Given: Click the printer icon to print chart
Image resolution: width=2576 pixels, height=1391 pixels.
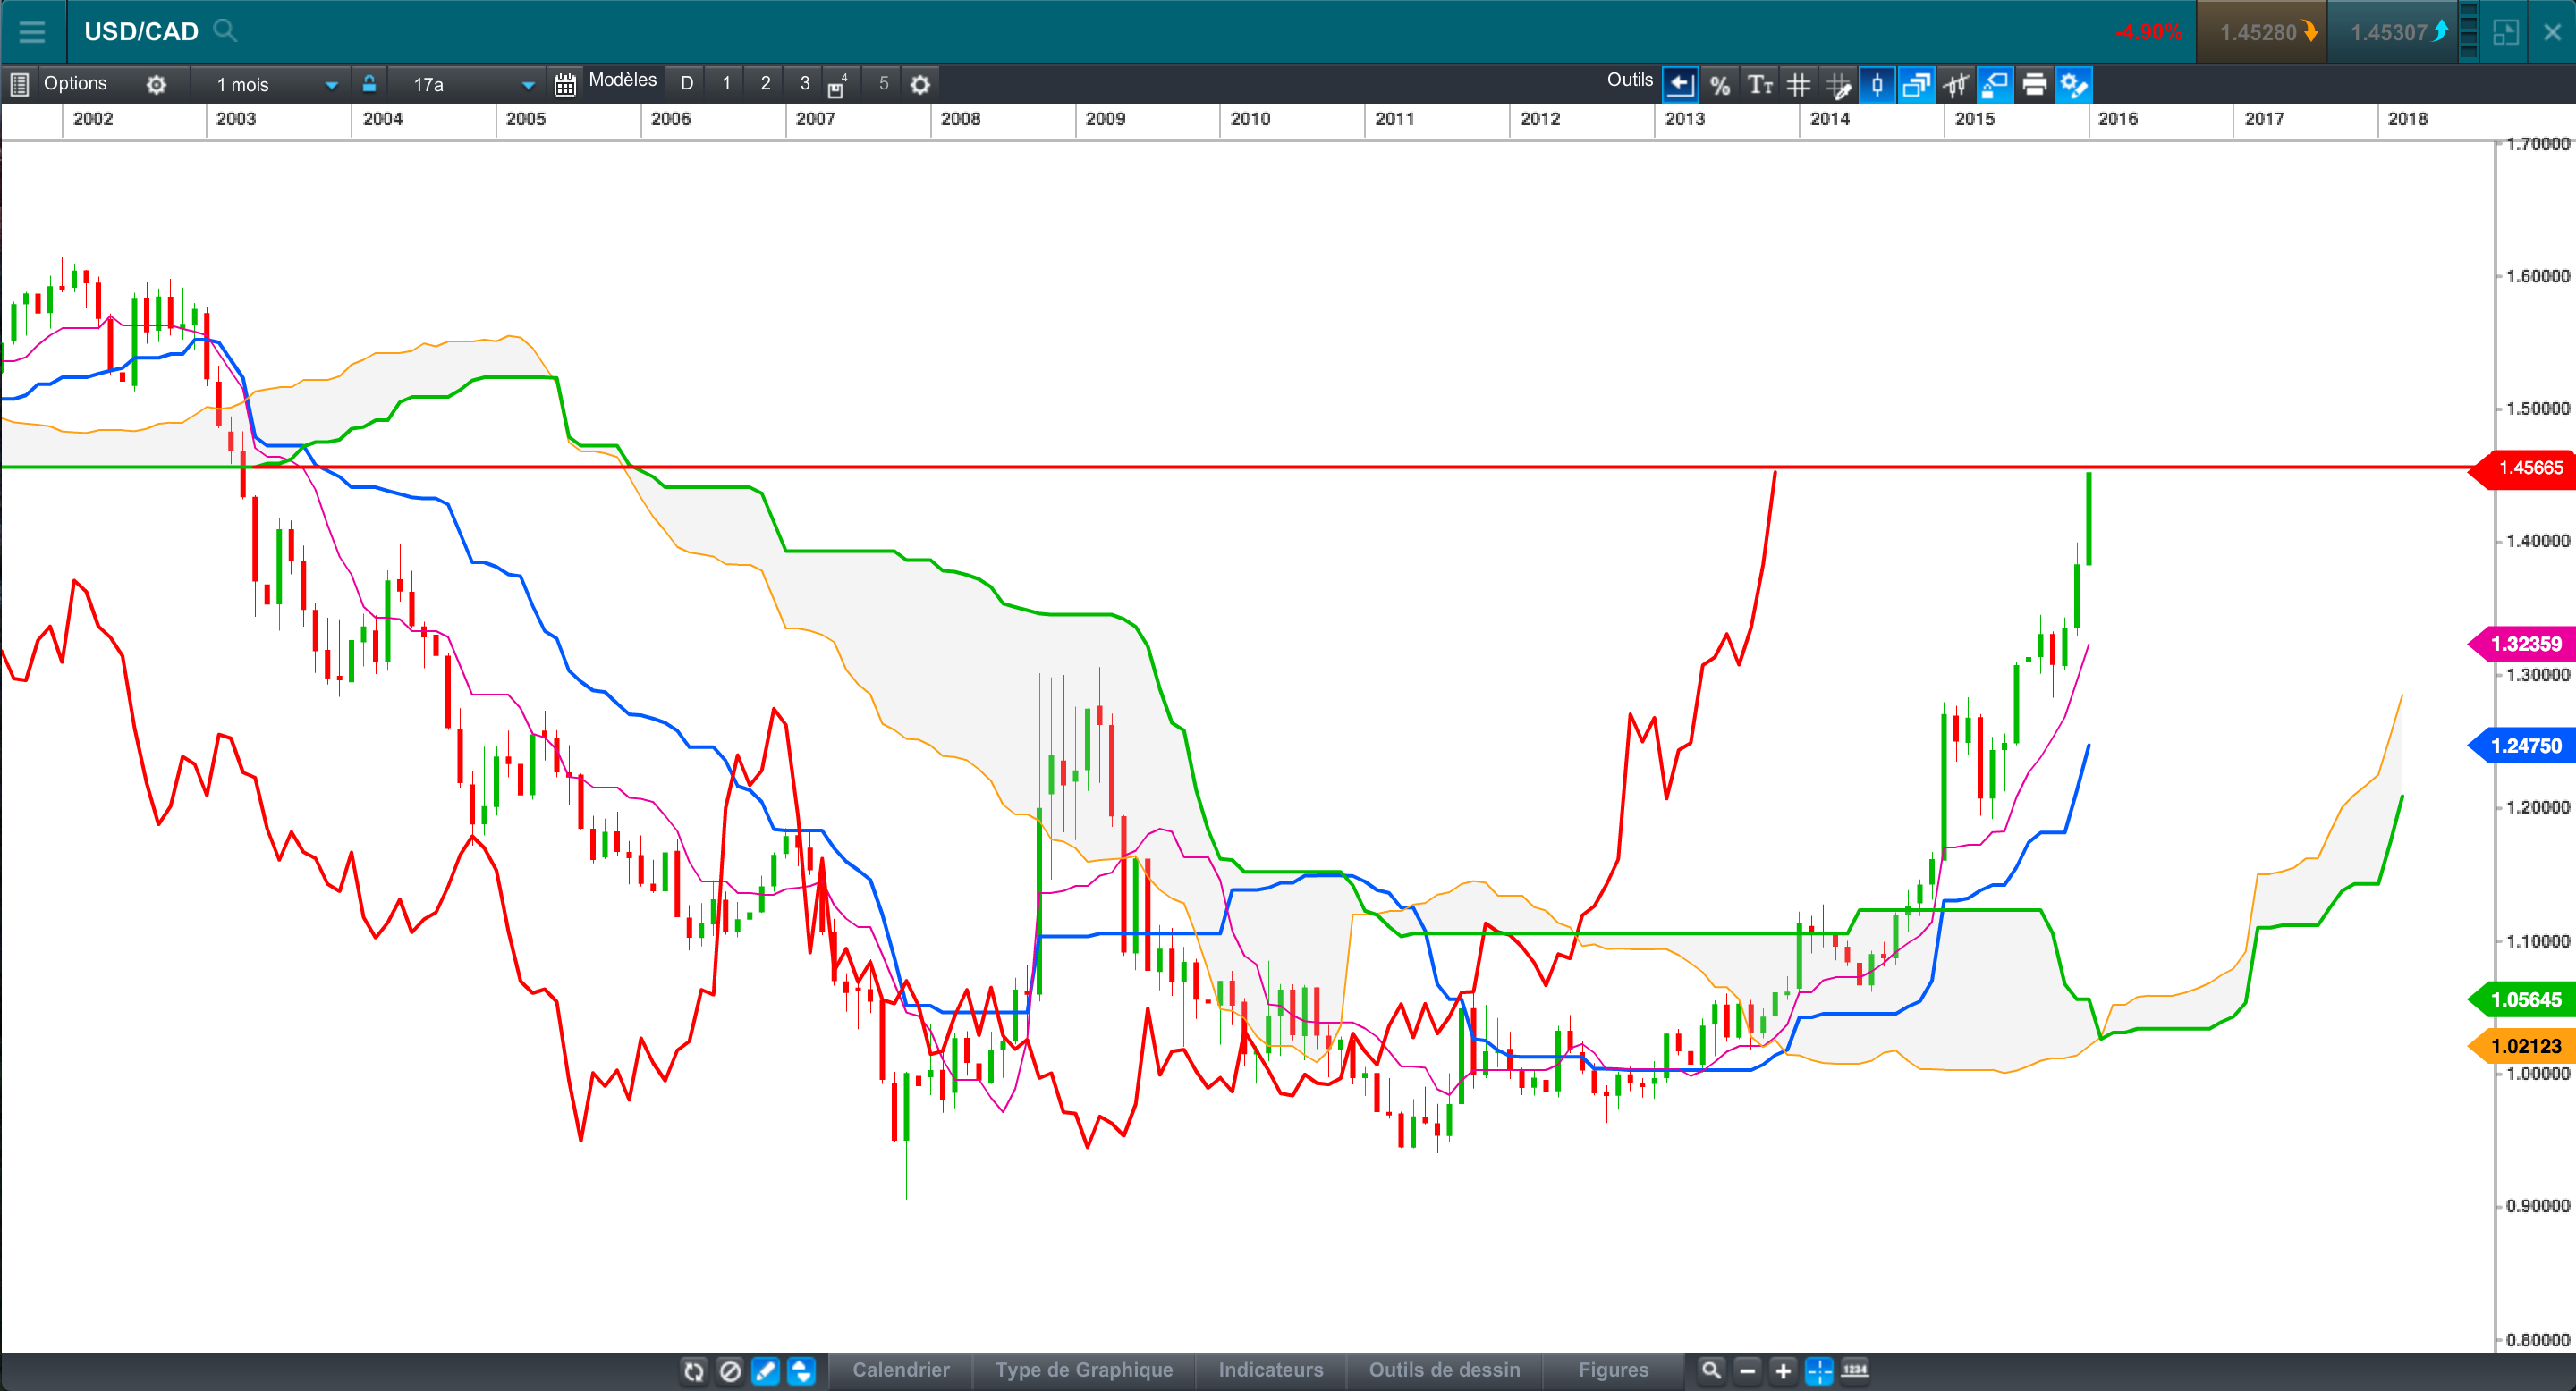Looking at the screenshot, I should click(2034, 85).
